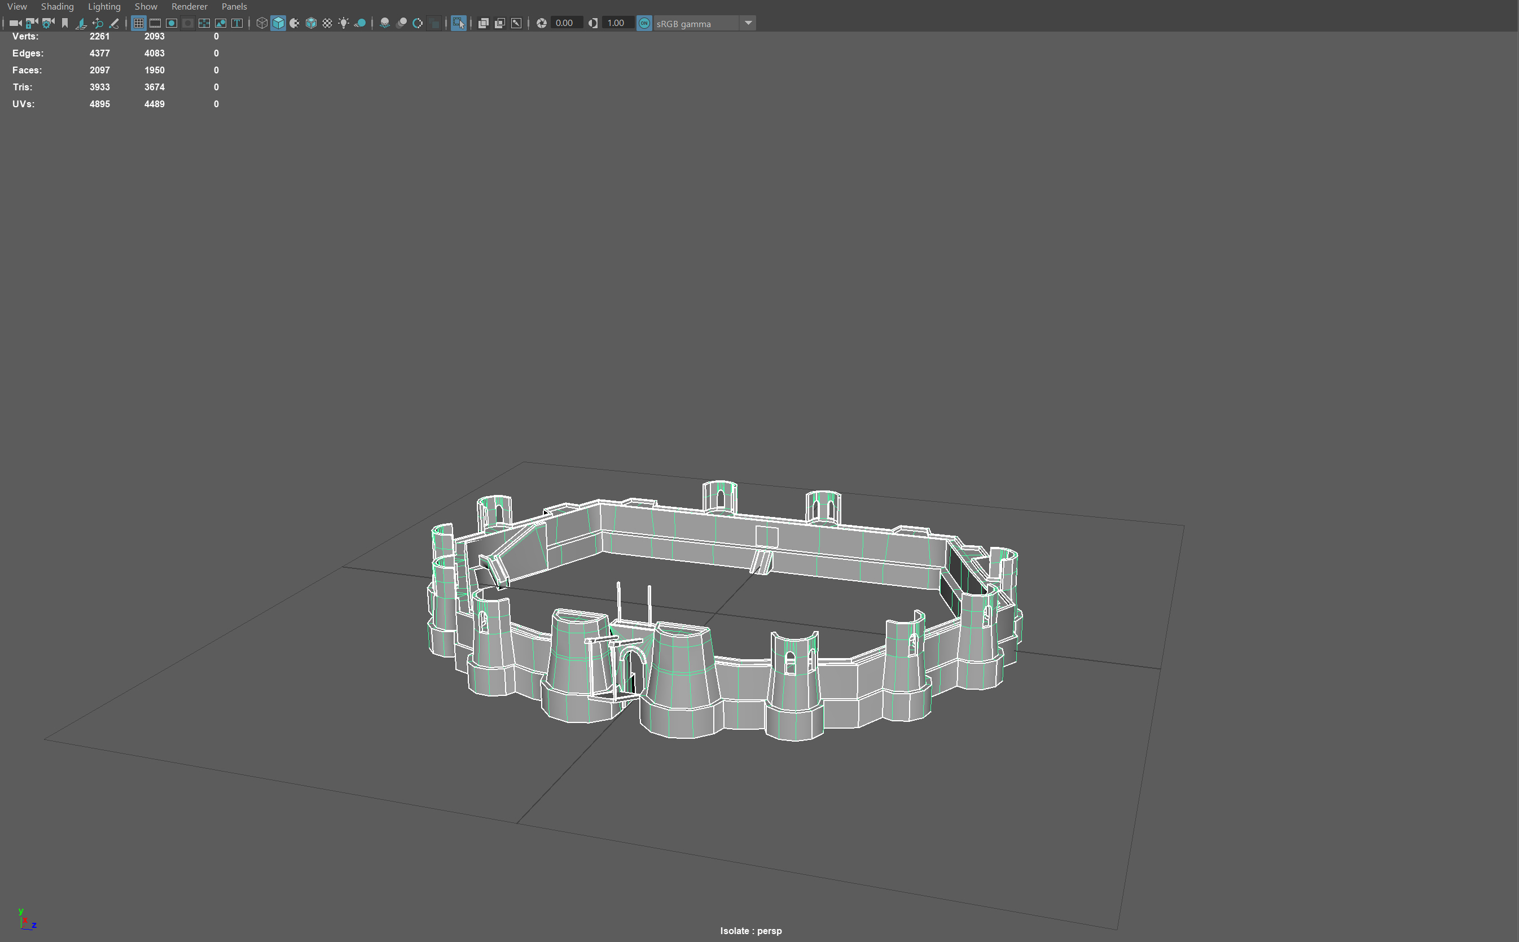
Task: Click the gamma value 1.00 field
Action: coord(617,23)
